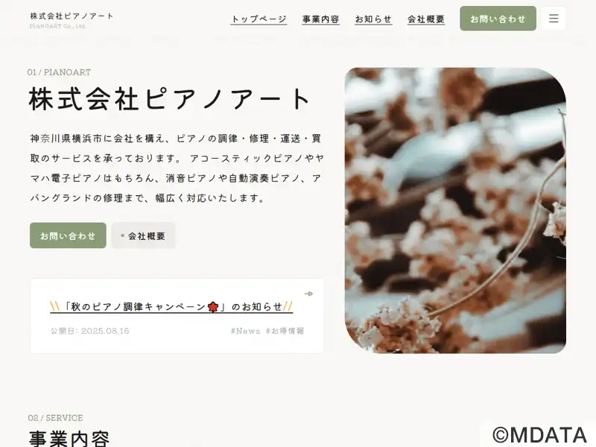Screen dimensions: 596x447
Task: Open 会社概要 from the top navigation
Action: [x=425, y=19]
